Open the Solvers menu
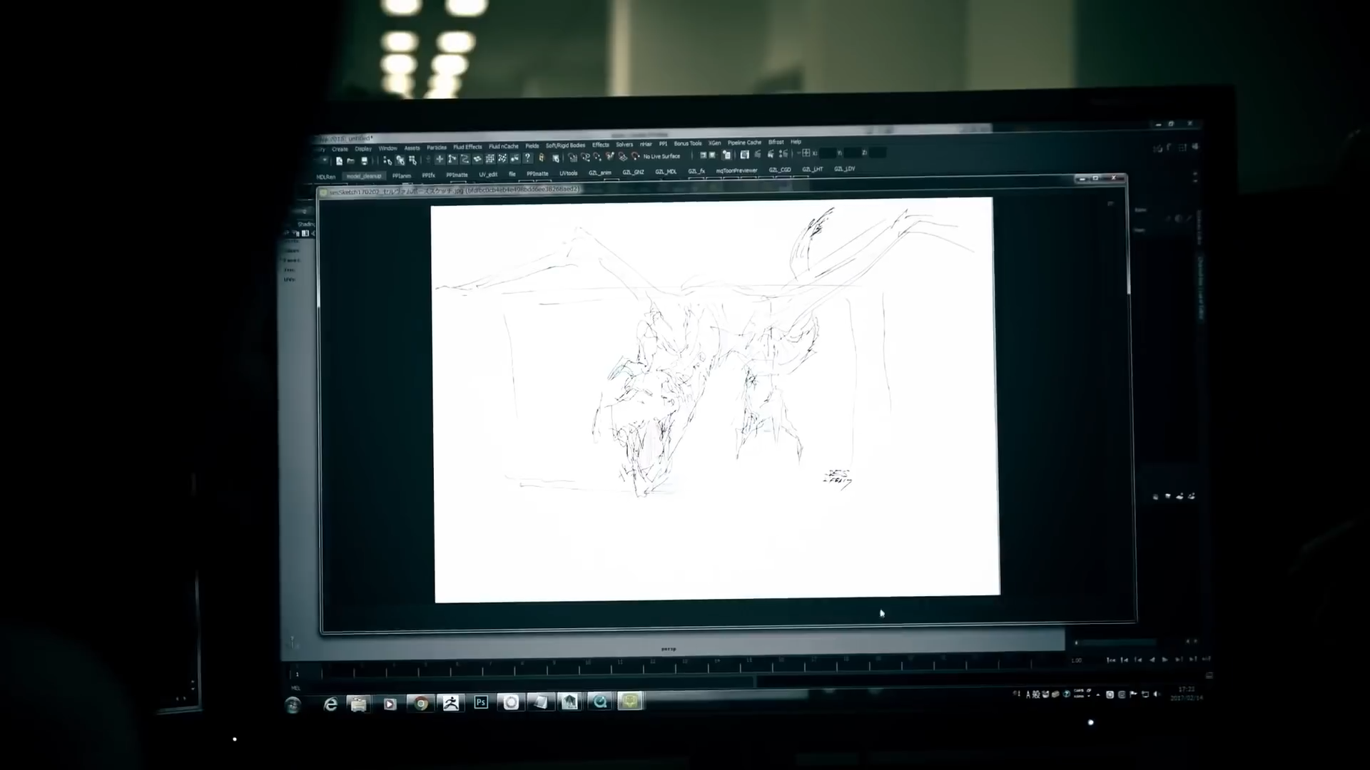1370x770 pixels. pyautogui.click(x=624, y=144)
